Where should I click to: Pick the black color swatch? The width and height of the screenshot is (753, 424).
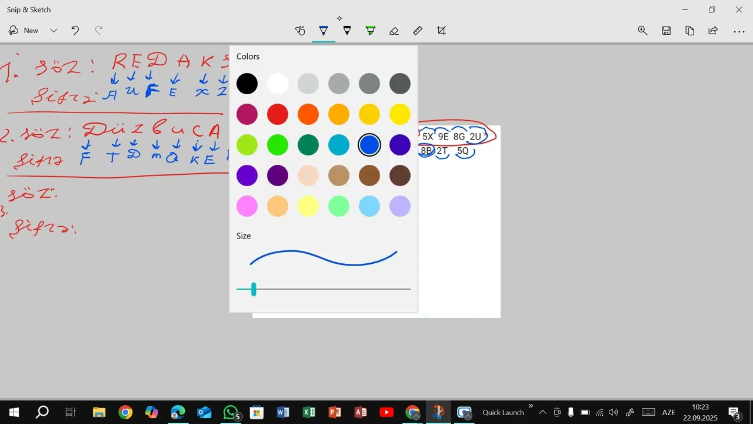[x=247, y=84]
